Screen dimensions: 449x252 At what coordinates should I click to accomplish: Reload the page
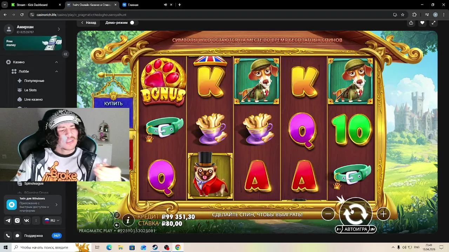tap(22, 15)
